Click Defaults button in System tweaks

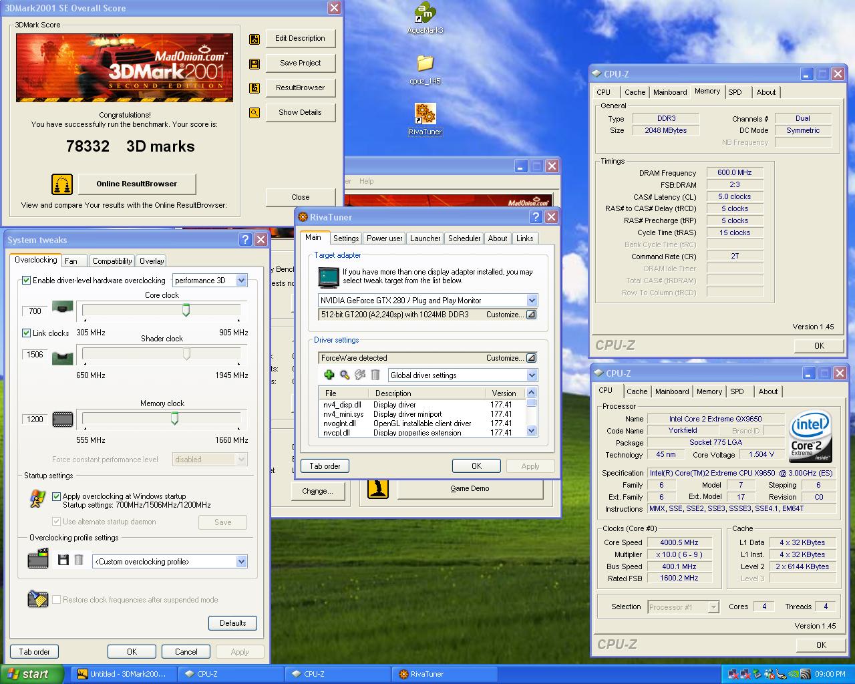coord(232,623)
